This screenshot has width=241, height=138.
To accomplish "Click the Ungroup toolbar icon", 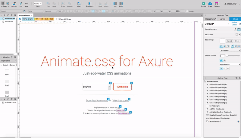I will coord(70,4).
